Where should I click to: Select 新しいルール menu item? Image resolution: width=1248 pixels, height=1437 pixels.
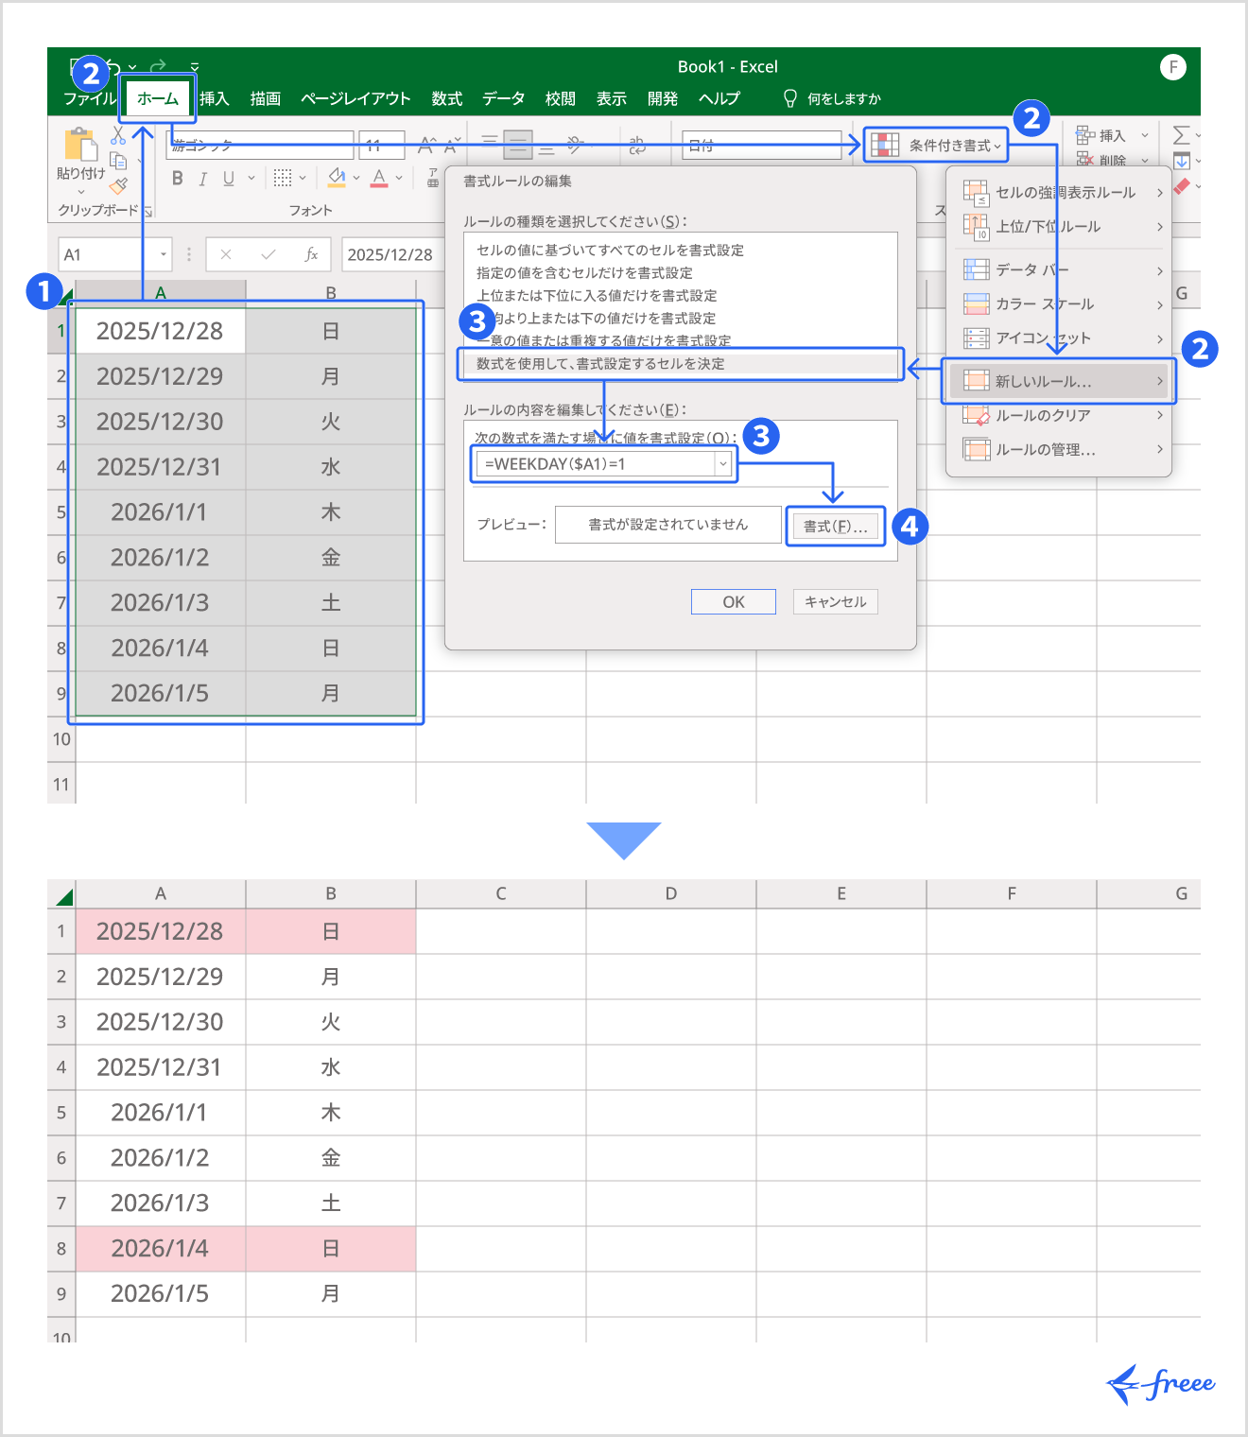pyautogui.click(x=1059, y=381)
